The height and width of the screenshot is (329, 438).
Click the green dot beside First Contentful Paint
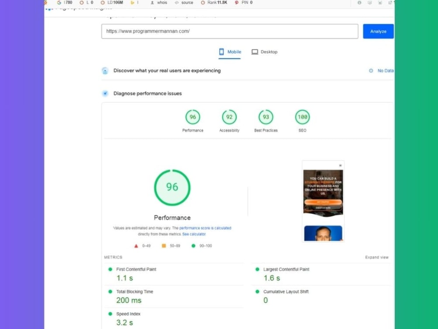point(110,269)
